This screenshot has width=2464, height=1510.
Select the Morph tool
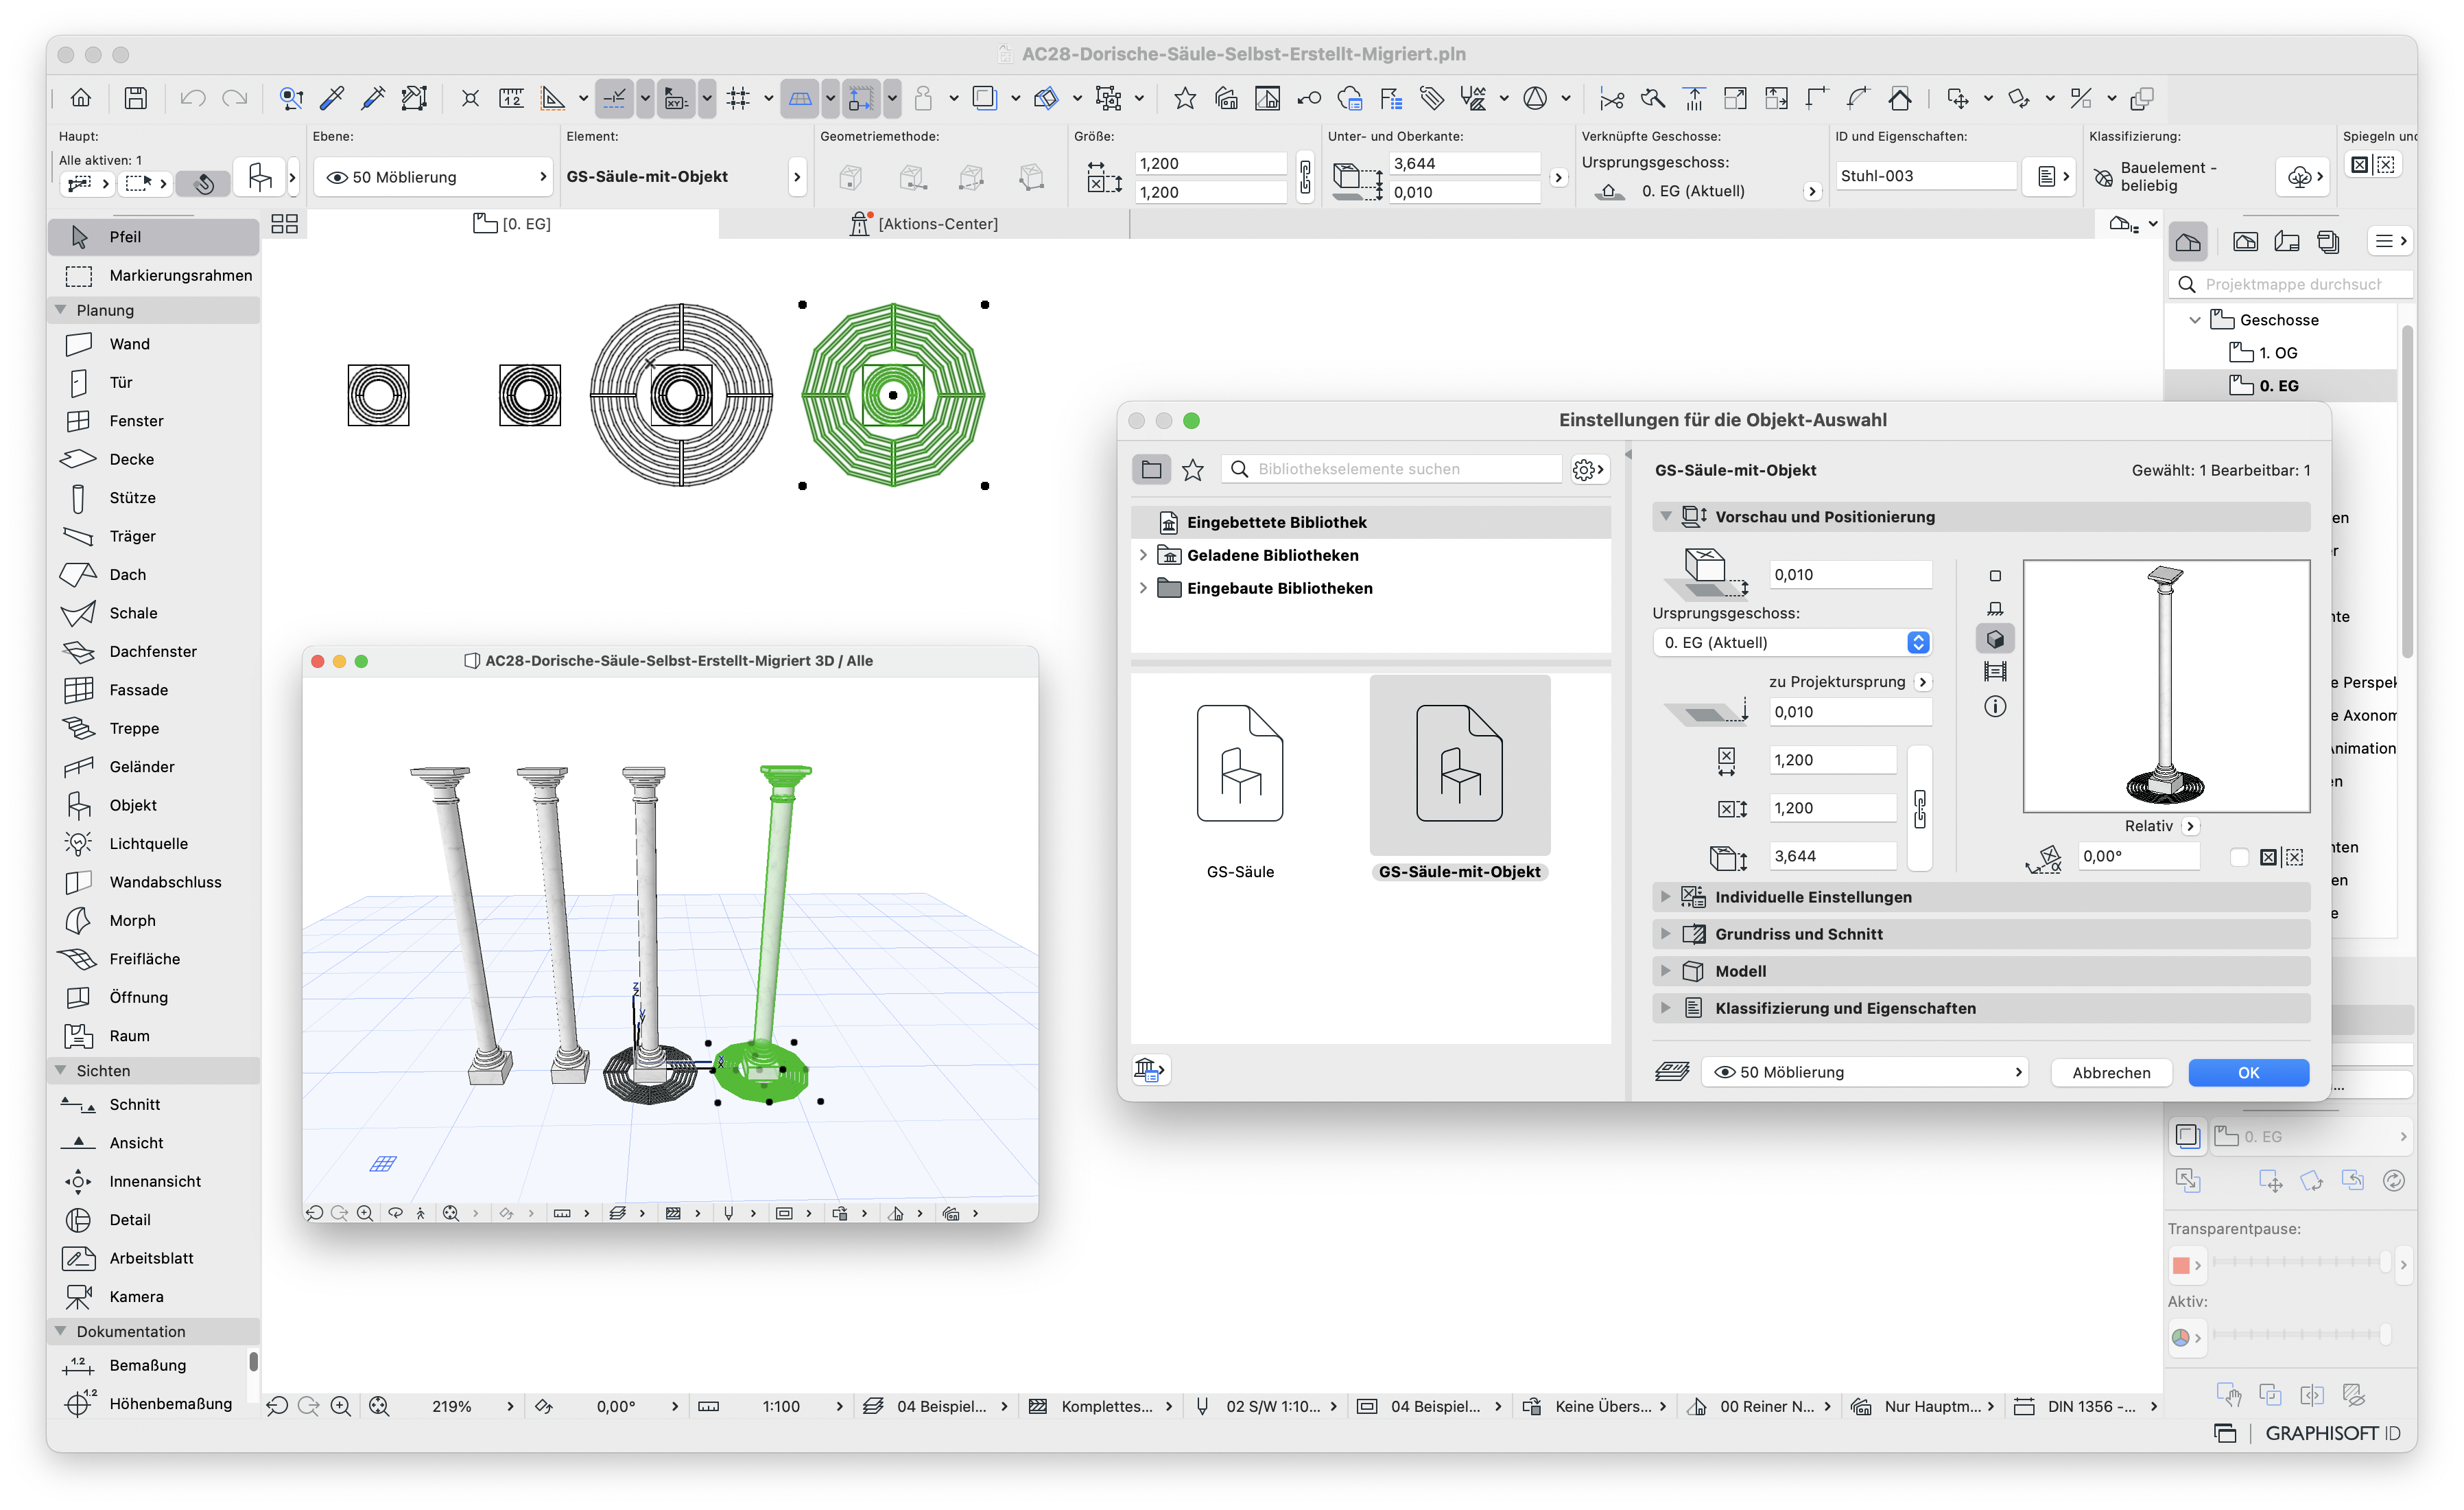click(x=153, y=920)
